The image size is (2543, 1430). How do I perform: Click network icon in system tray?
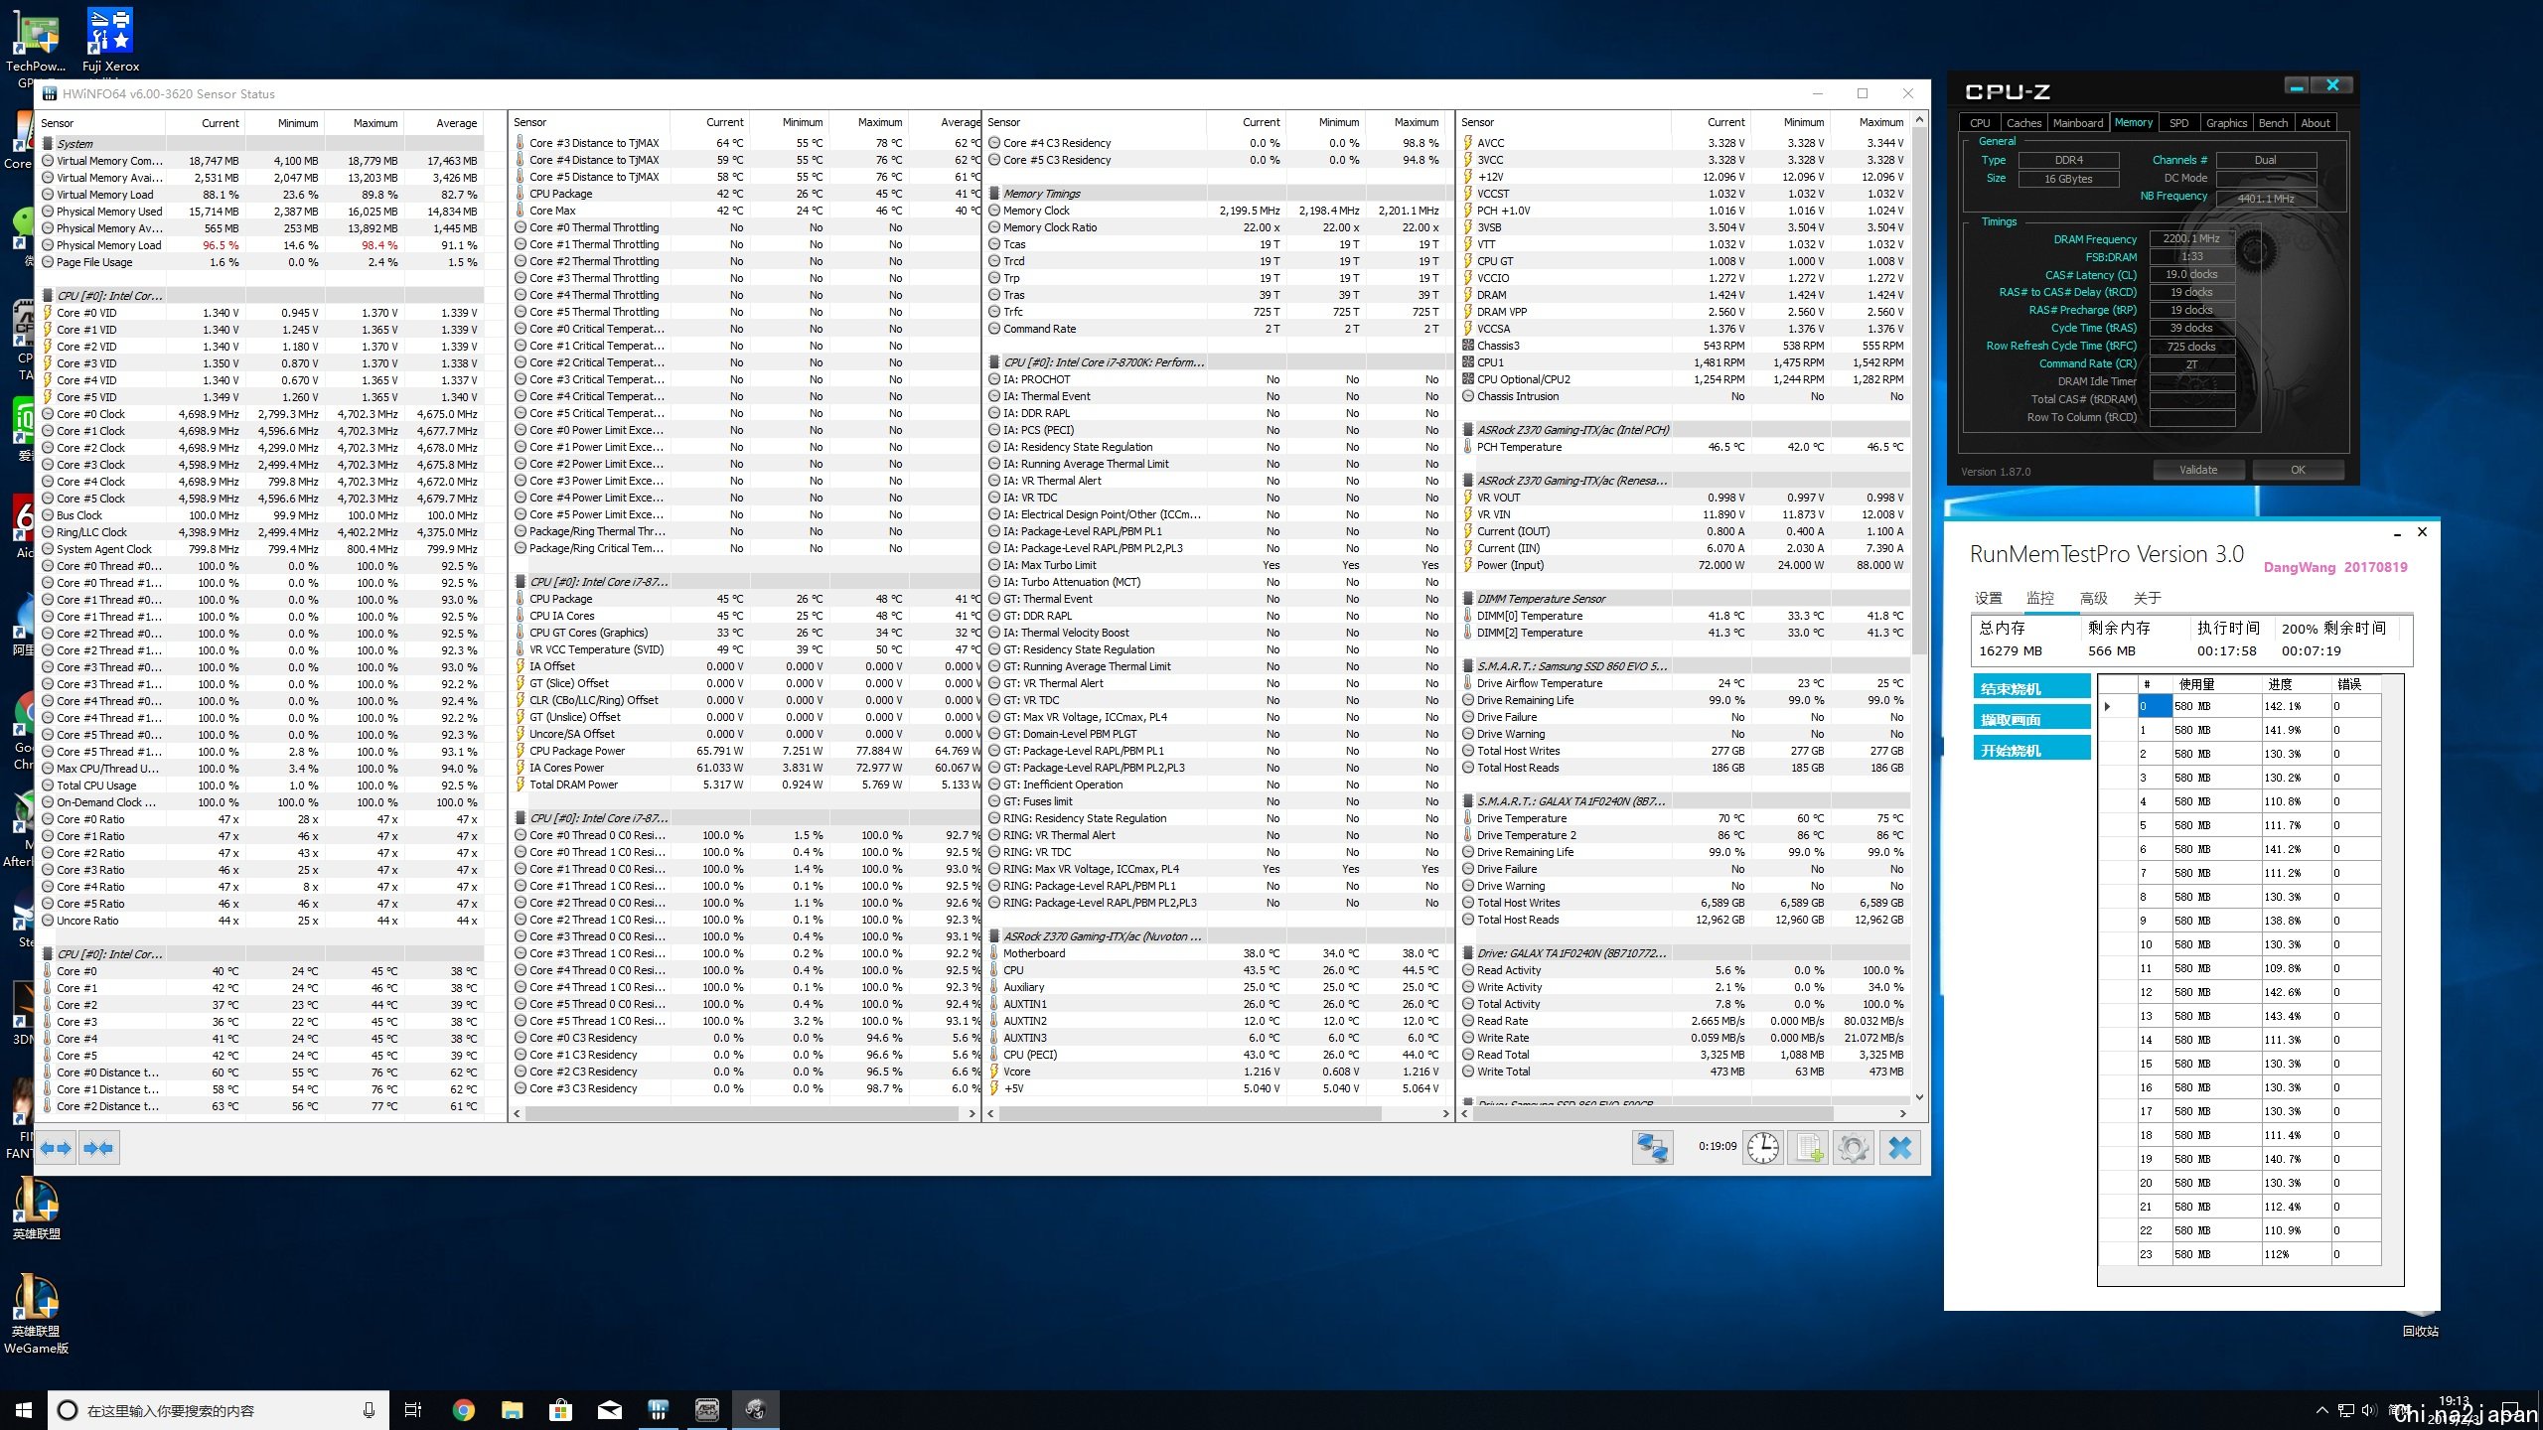click(2345, 1410)
